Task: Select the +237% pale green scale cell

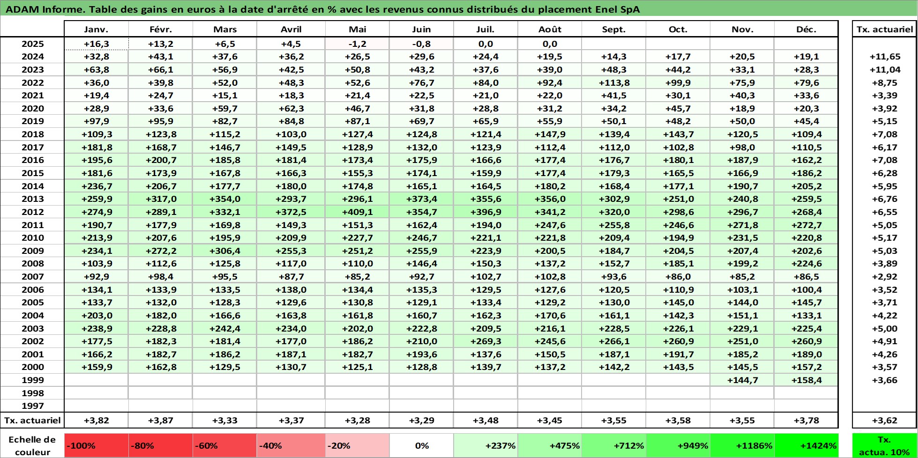Action: (485, 446)
